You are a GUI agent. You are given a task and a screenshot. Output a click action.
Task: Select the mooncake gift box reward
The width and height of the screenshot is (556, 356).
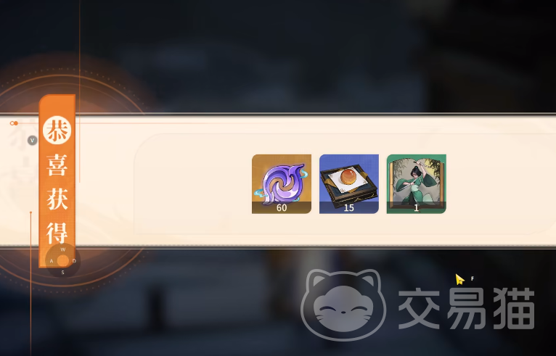point(349,184)
